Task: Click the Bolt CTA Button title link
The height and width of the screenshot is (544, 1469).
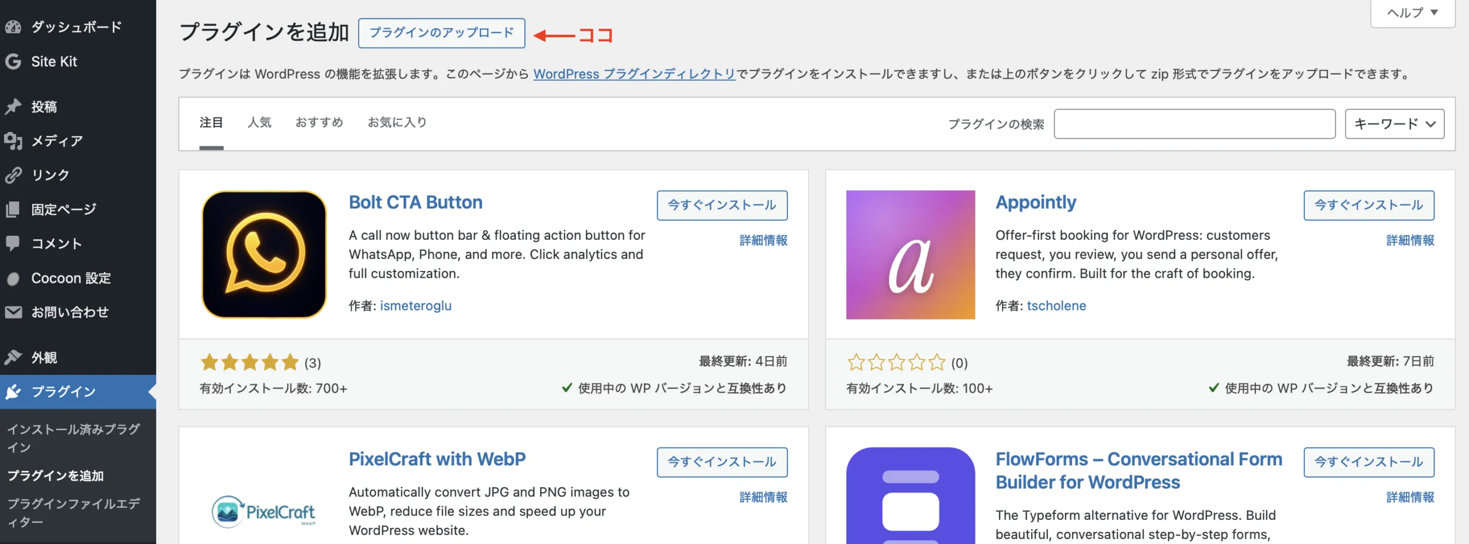Action: click(415, 203)
